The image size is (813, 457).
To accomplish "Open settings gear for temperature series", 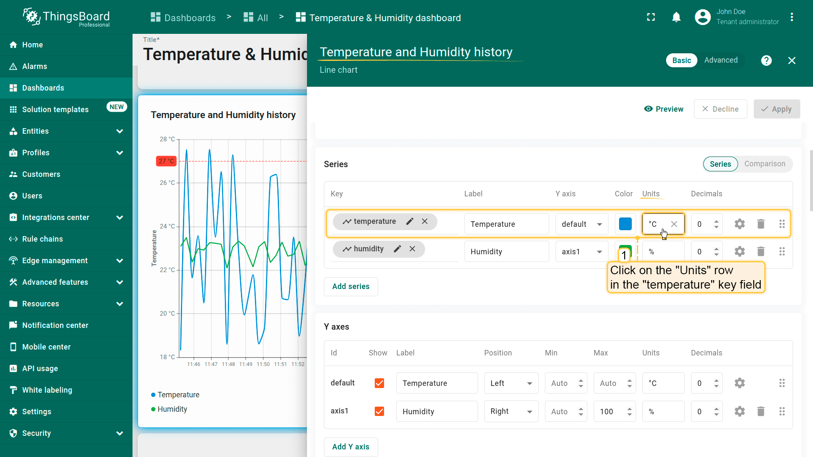I will (x=739, y=224).
